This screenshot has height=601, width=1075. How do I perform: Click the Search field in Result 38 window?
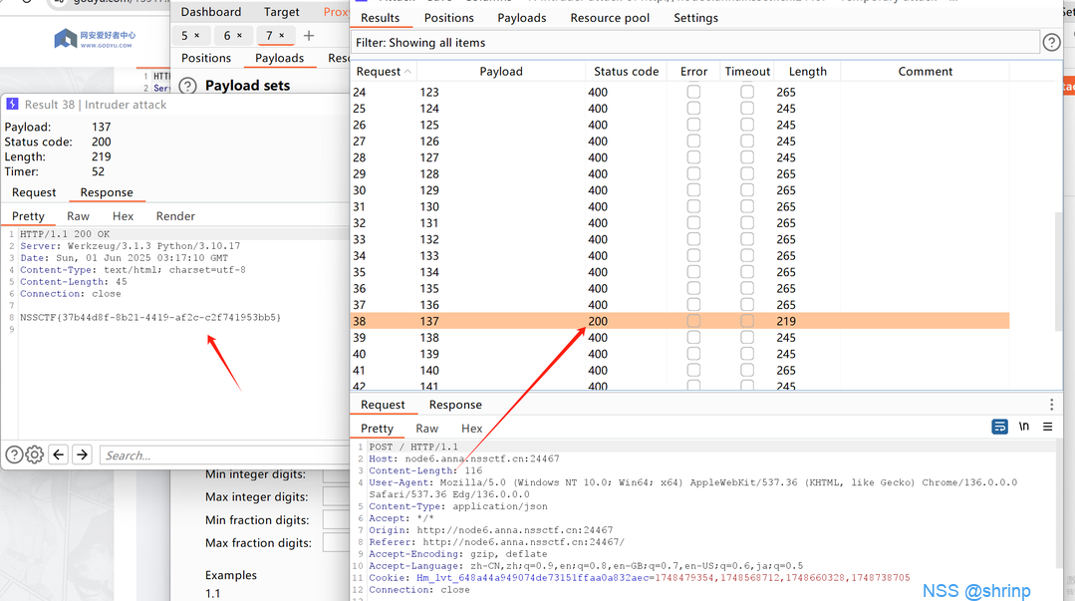(225, 454)
